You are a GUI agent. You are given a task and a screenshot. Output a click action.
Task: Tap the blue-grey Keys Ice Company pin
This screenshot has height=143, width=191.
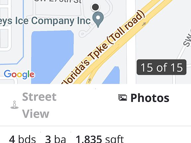98,20
